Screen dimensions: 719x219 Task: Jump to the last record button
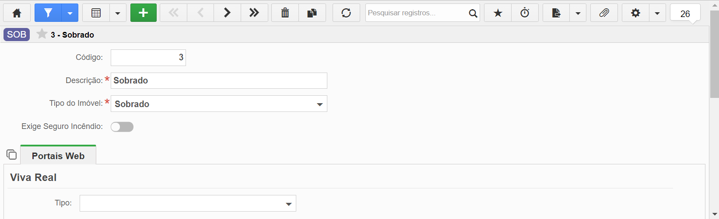point(254,13)
